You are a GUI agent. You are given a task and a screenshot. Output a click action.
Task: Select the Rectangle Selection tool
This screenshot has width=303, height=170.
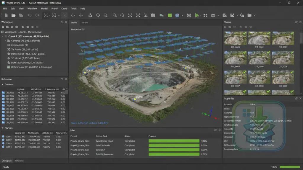[x=54, y=15]
